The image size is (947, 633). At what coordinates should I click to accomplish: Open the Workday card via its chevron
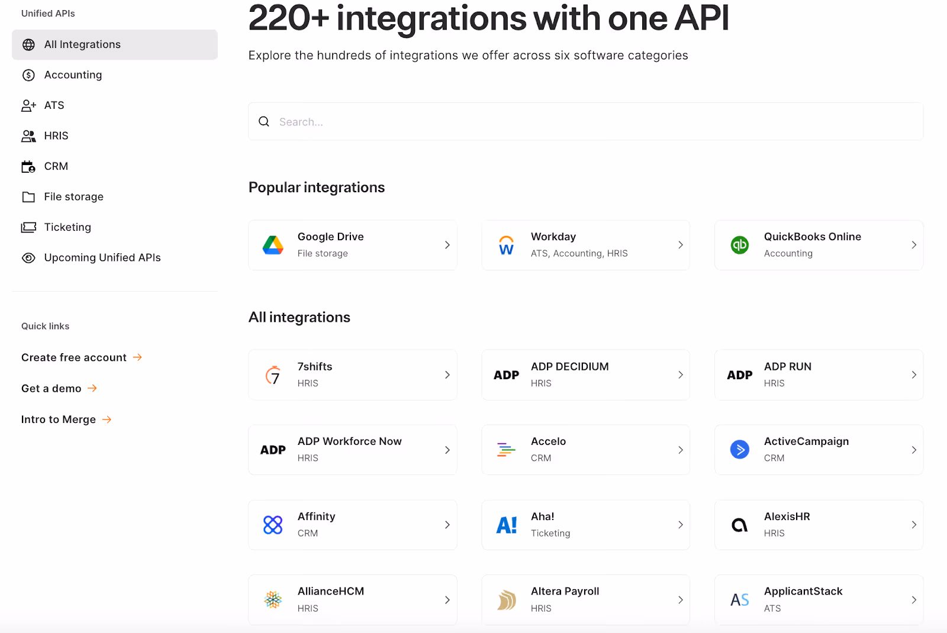tap(681, 245)
